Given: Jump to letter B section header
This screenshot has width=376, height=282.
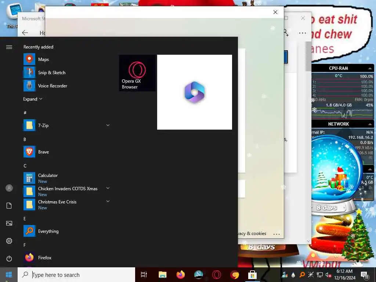Looking at the screenshot, I should 25,139.
